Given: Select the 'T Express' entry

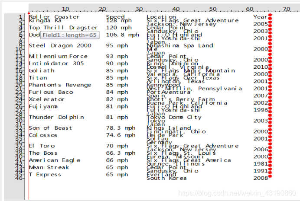Looking at the screenshot, I should (x=45, y=175).
